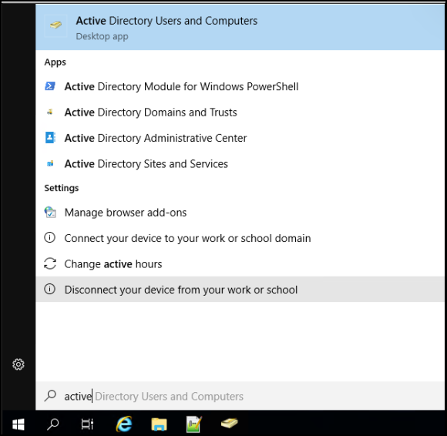Open the Windows Start button

(18, 424)
